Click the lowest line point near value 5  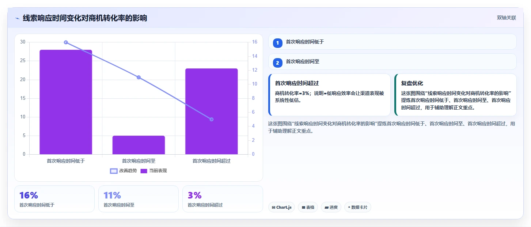click(212, 119)
